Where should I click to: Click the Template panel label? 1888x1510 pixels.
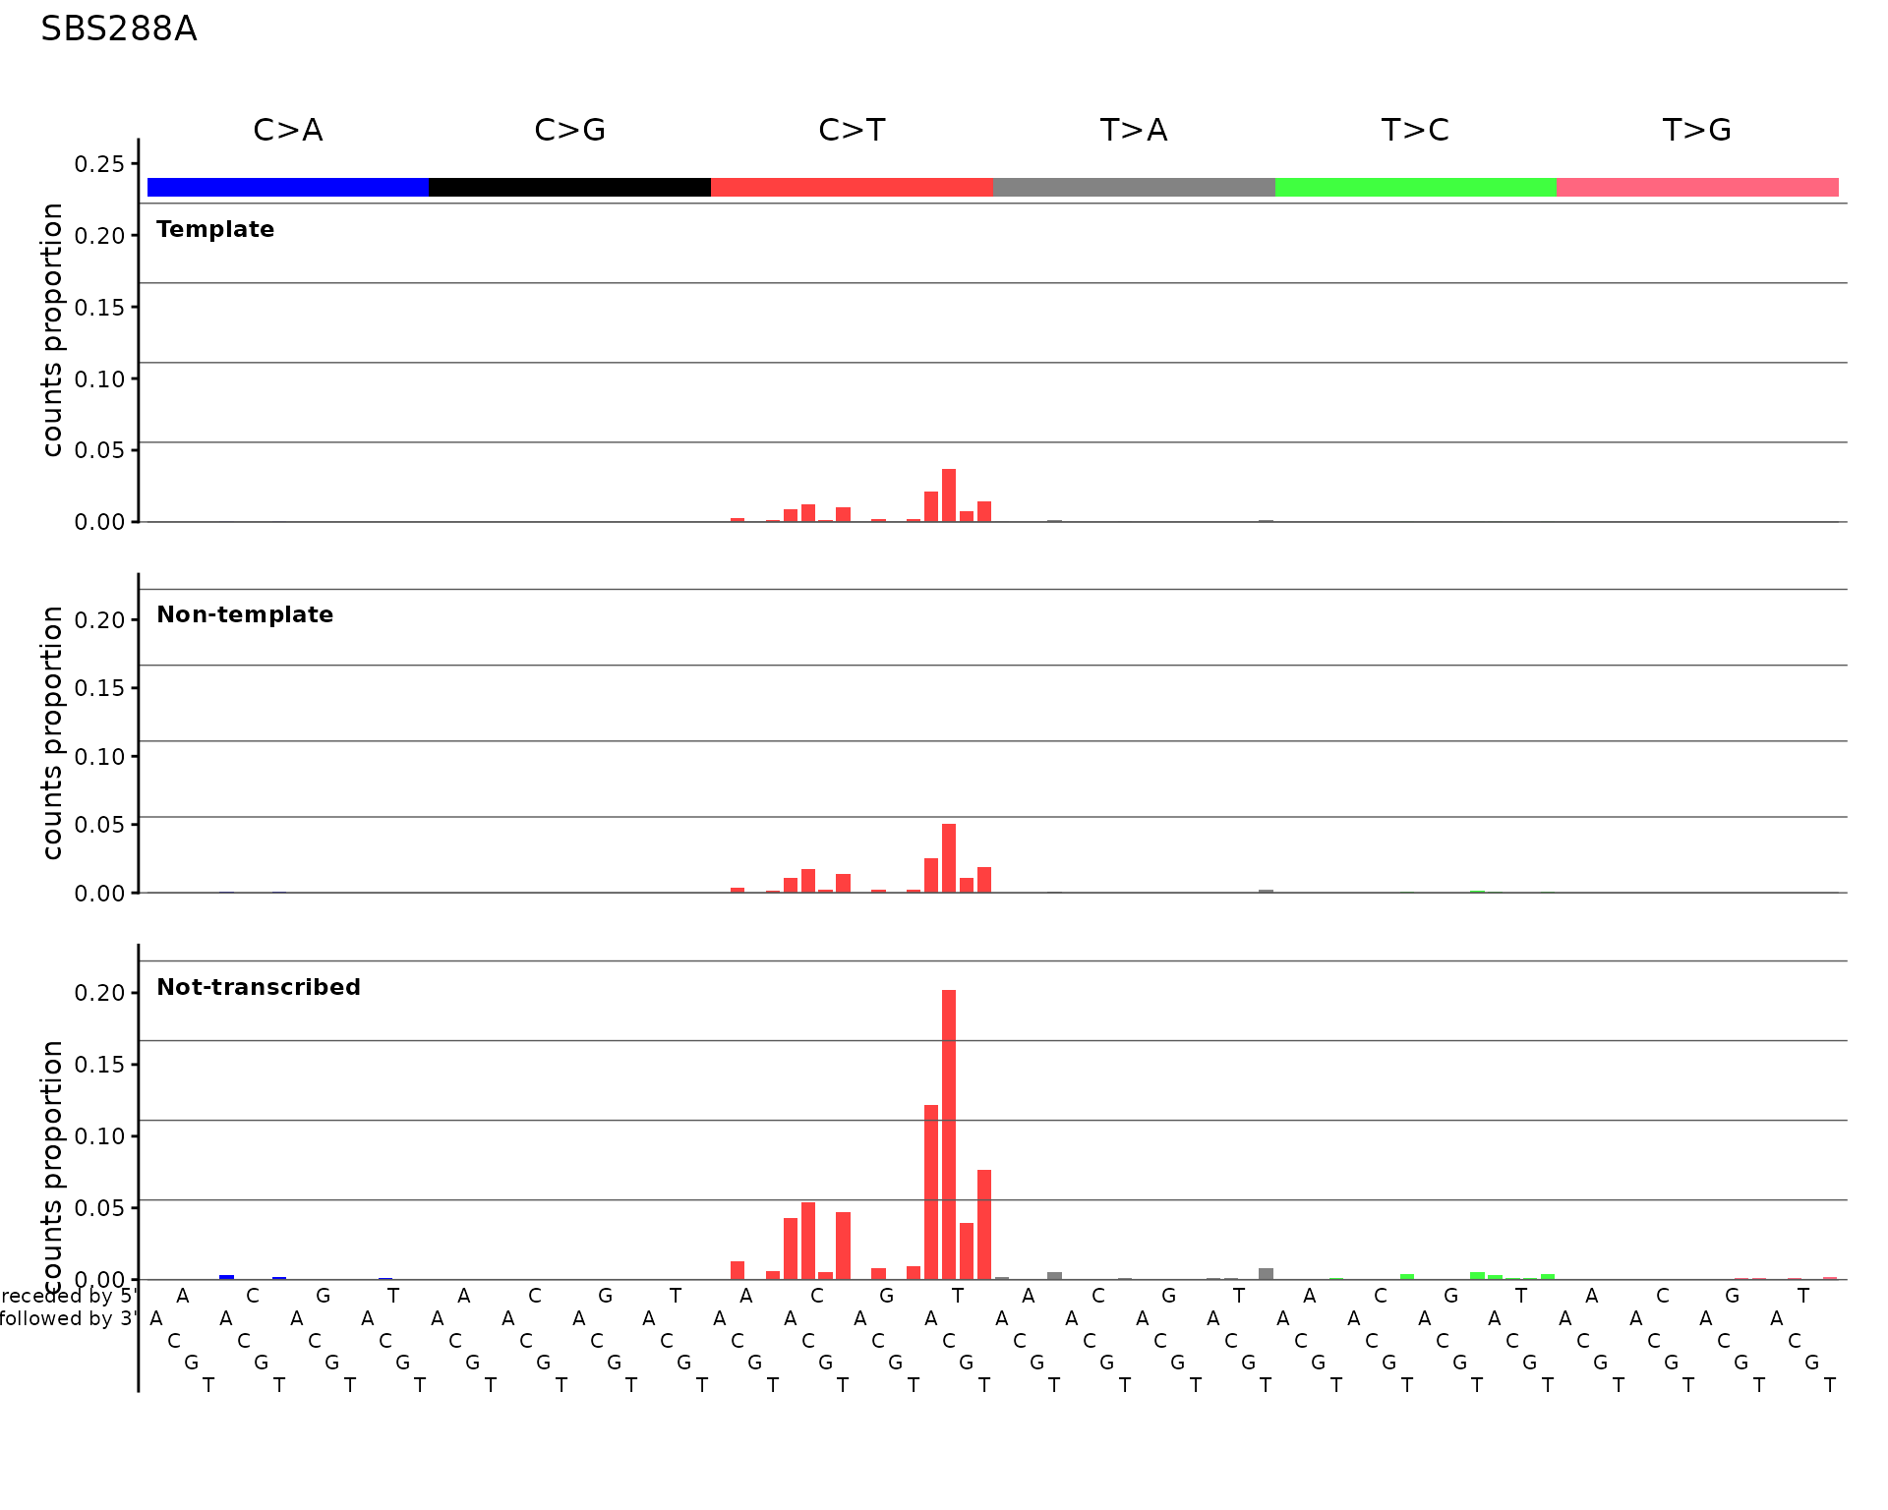[x=215, y=230]
